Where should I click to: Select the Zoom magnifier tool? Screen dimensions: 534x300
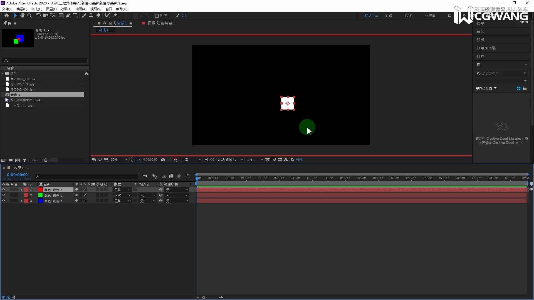coord(29,16)
